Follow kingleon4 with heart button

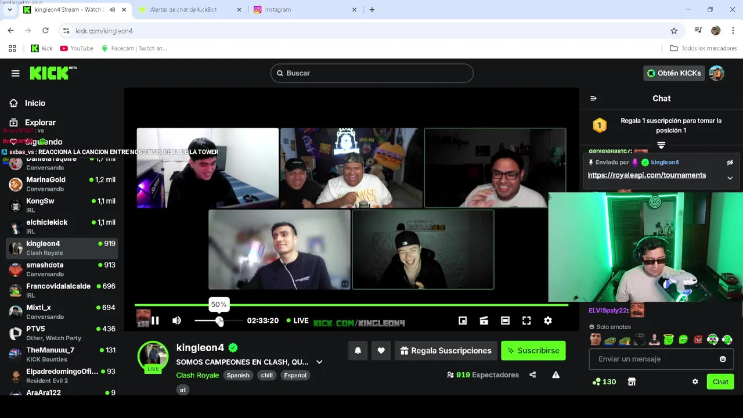coord(381,351)
